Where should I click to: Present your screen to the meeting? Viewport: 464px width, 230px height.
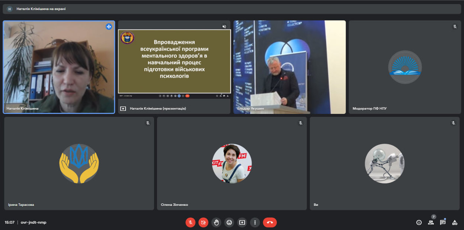(242, 222)
